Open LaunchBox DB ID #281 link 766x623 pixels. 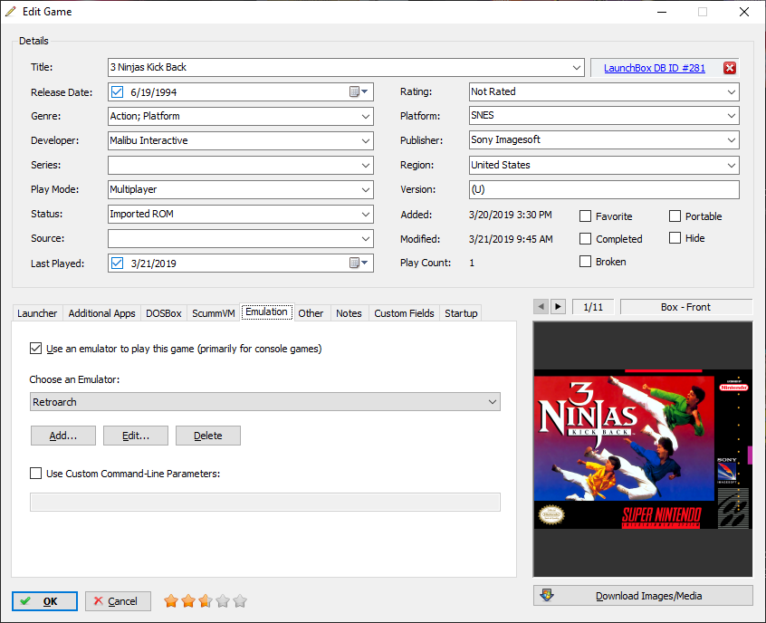pyautogui.click(x=654, y=68)
